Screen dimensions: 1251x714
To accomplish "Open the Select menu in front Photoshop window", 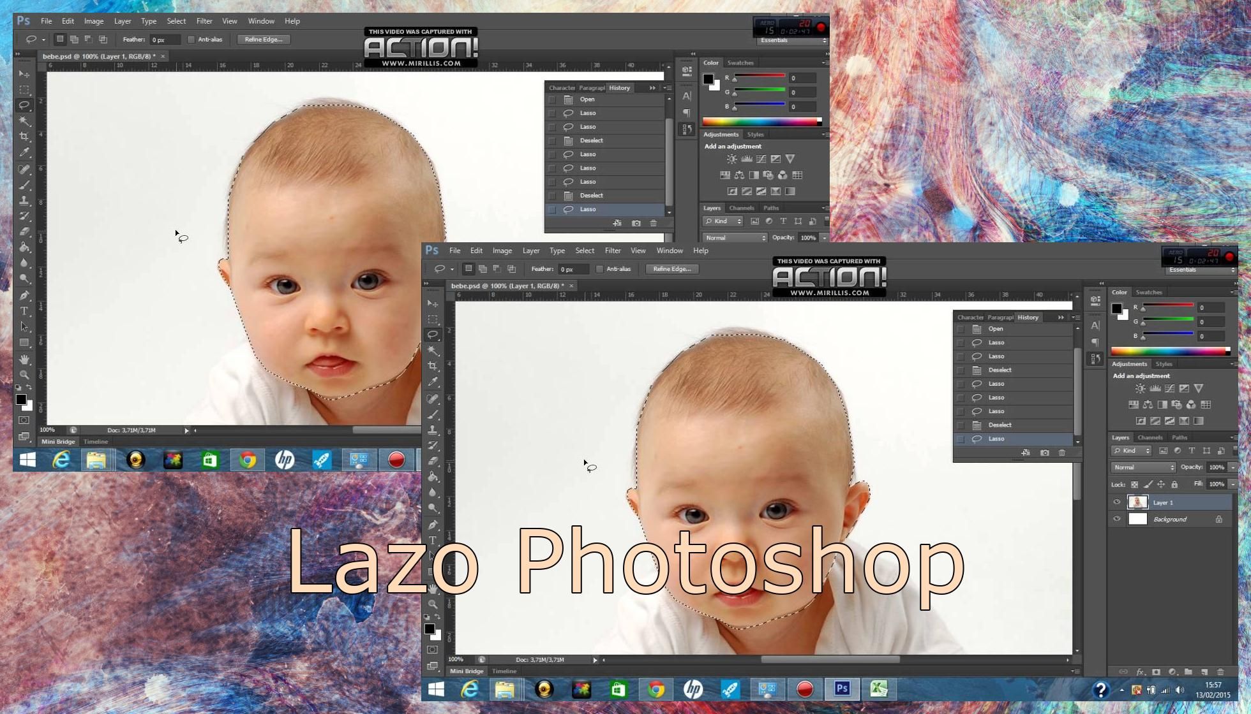I will coord(584,251).
